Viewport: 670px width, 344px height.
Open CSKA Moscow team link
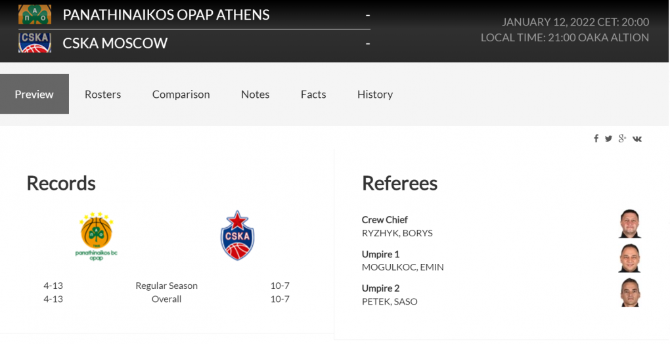[115, 43]
